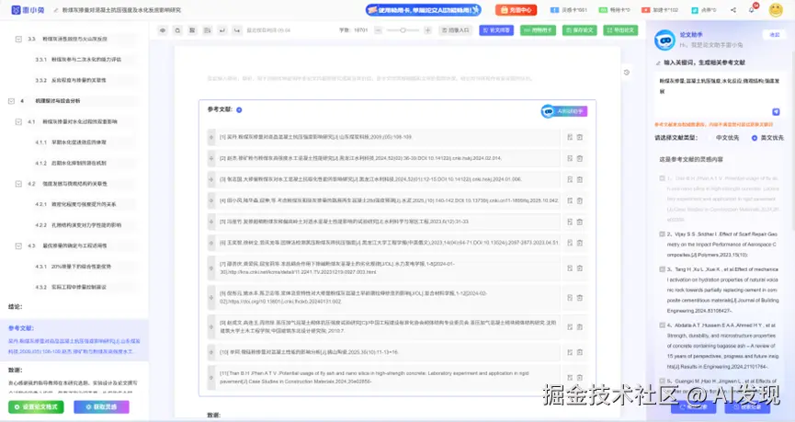Collapse outline section 4.1
This screenshot has width=795, height=422.
18,121
